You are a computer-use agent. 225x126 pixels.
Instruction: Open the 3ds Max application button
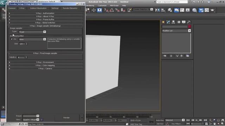2,3
